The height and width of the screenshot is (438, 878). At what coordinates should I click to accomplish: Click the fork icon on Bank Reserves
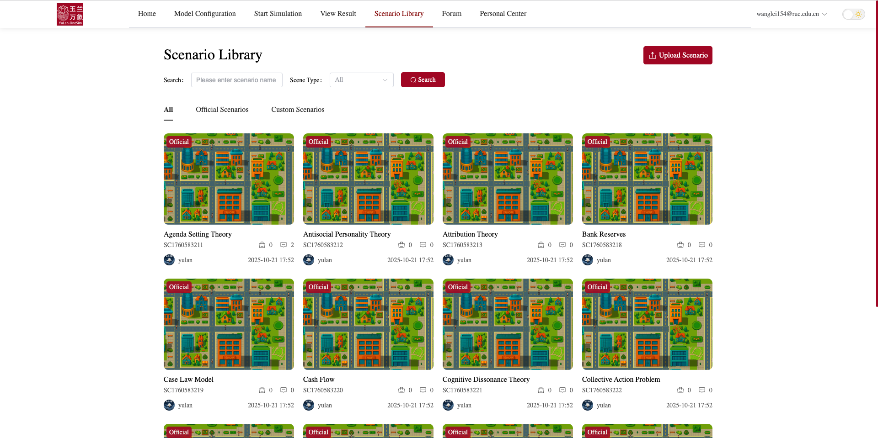click(x=680, y=245)
